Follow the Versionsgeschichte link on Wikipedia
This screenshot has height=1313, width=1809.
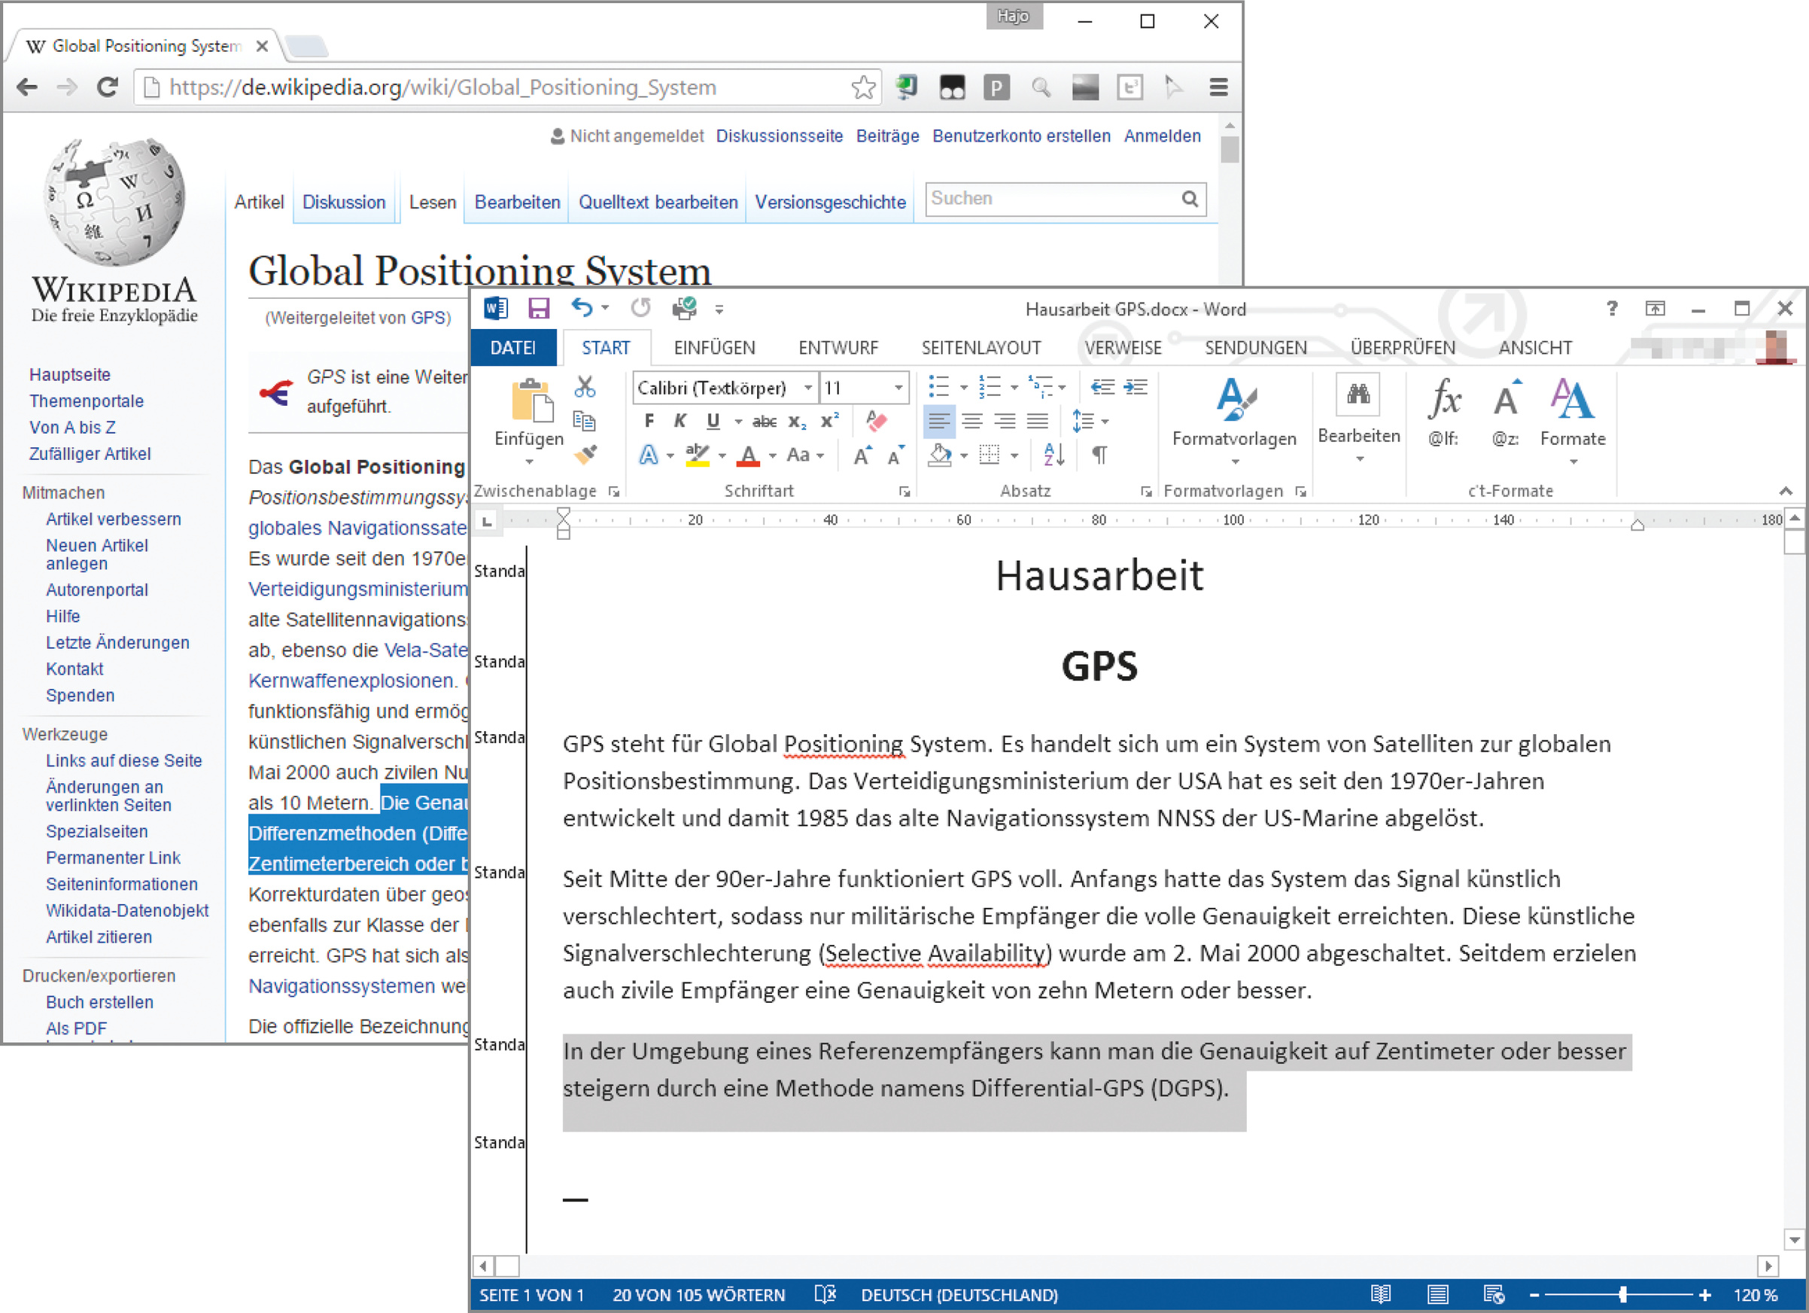(x=829, y=203)
